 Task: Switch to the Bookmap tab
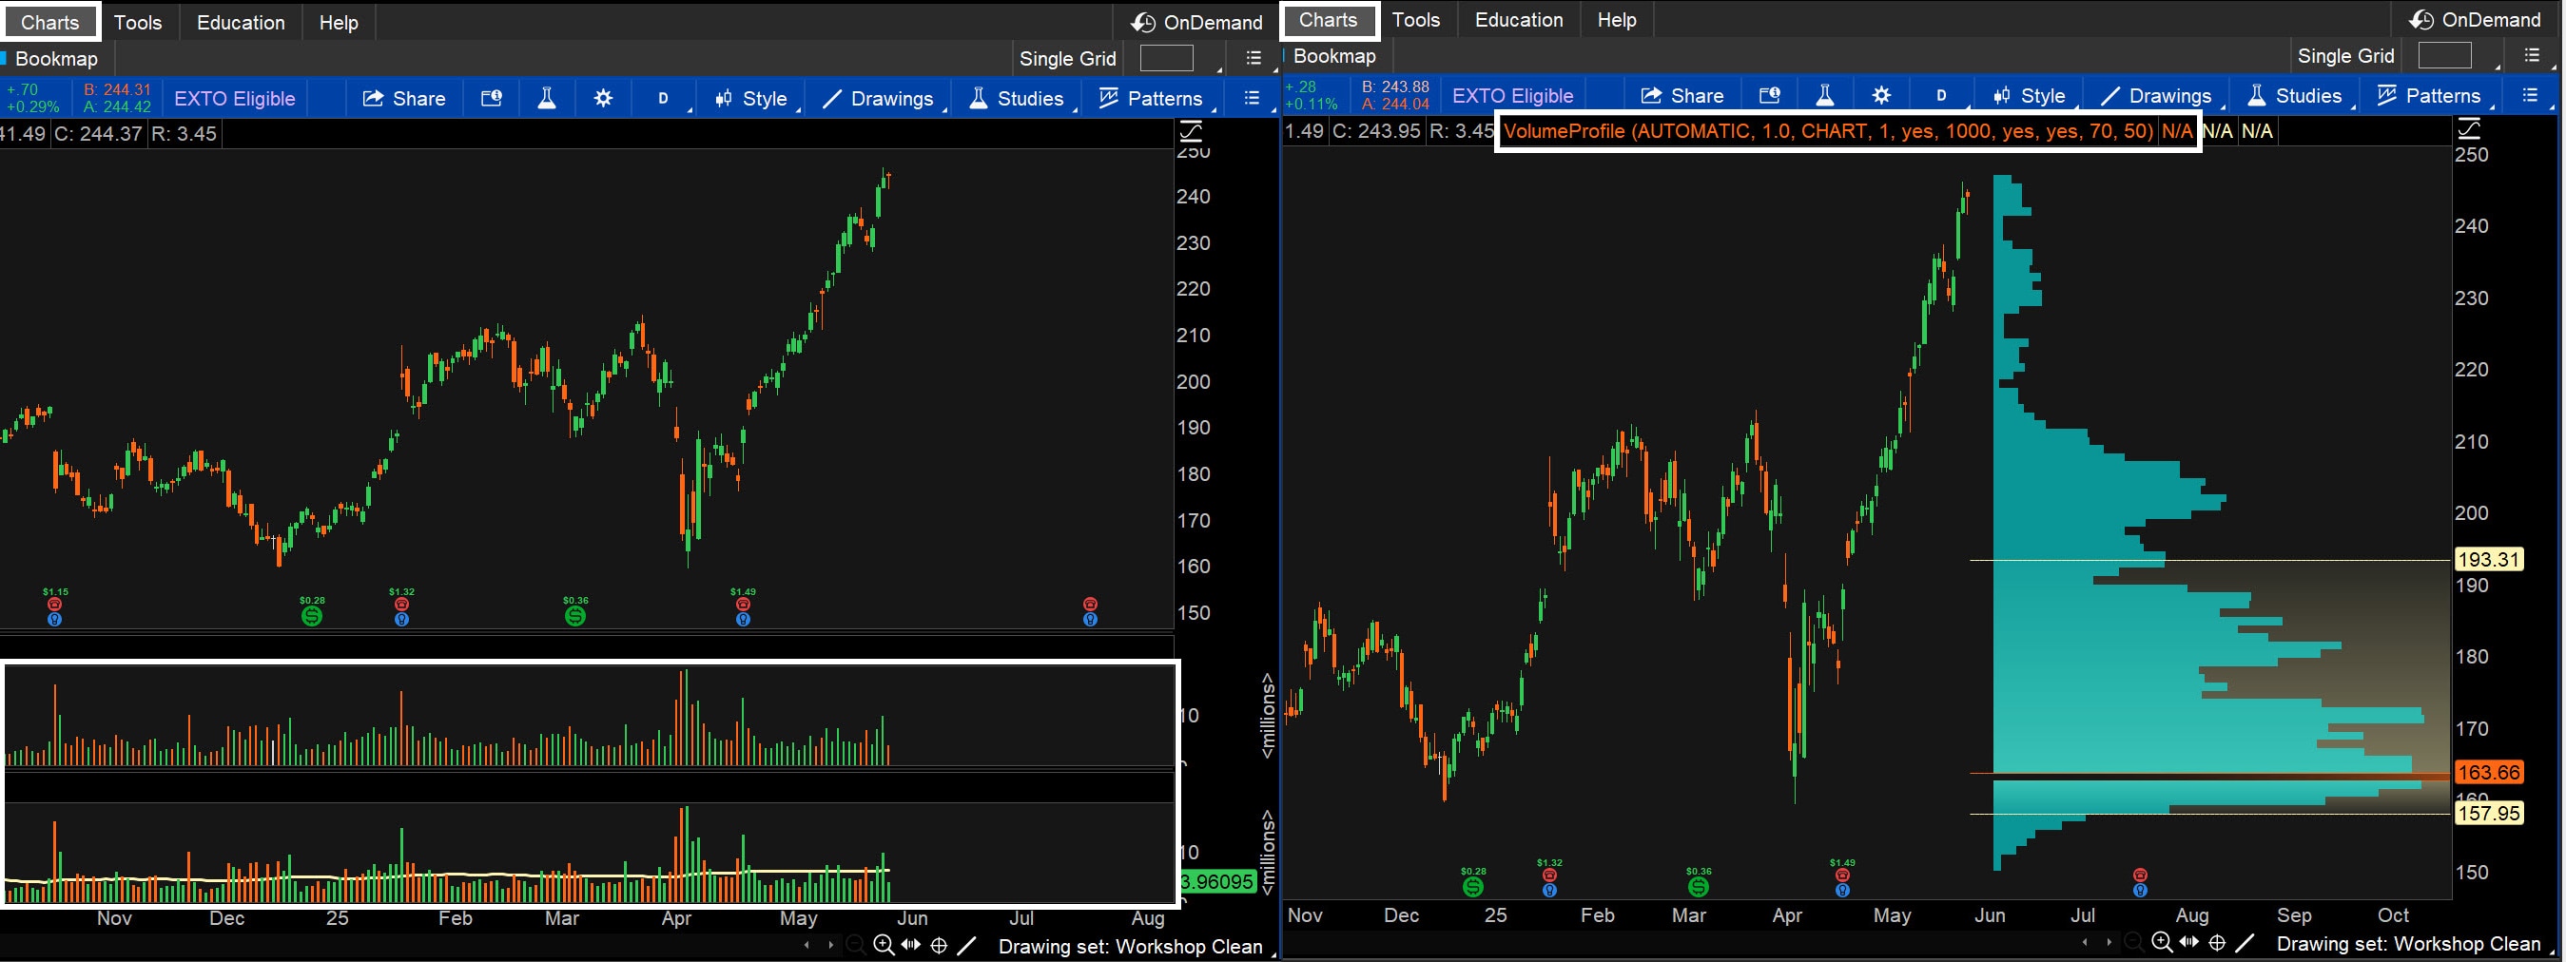click(x=57, y=59)
